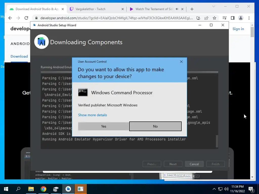Open the volume tray icon

point(226,189)
